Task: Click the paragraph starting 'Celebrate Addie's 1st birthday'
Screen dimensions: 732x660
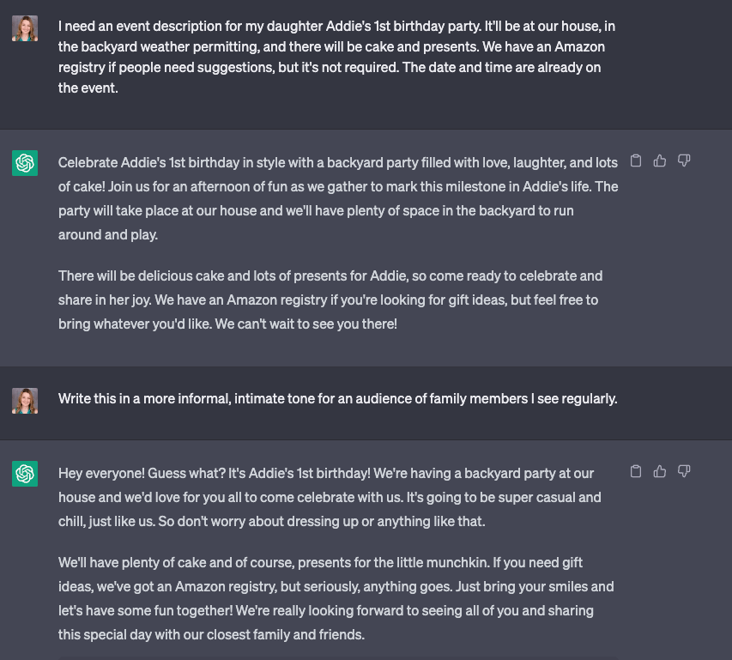Action: tap(338, 198)
